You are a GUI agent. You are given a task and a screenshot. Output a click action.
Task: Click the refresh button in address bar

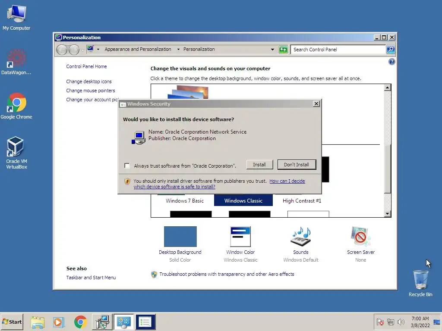283,50
